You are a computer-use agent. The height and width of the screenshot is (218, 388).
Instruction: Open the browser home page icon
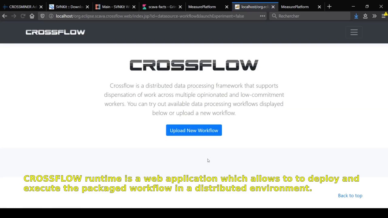[32, 16]
